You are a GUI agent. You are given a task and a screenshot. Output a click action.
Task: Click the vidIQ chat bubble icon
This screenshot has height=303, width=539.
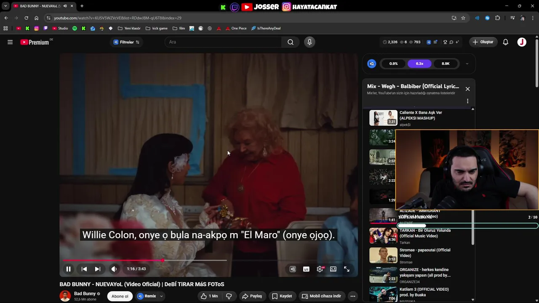coord(451,42)
